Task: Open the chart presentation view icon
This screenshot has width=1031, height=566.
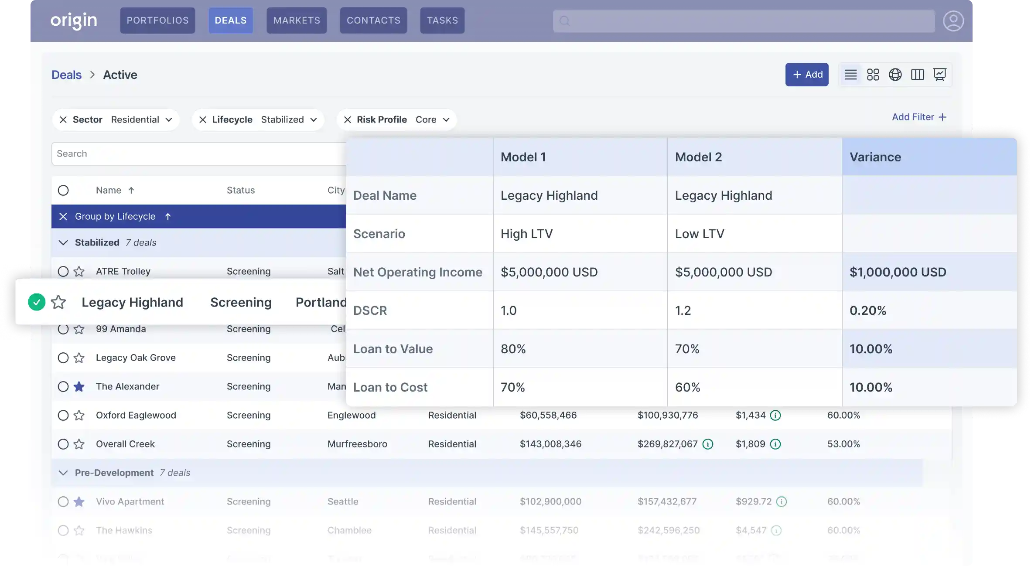Action: (x=939, y=75)
